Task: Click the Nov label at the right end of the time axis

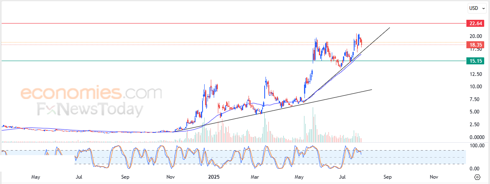Action: 434,177
